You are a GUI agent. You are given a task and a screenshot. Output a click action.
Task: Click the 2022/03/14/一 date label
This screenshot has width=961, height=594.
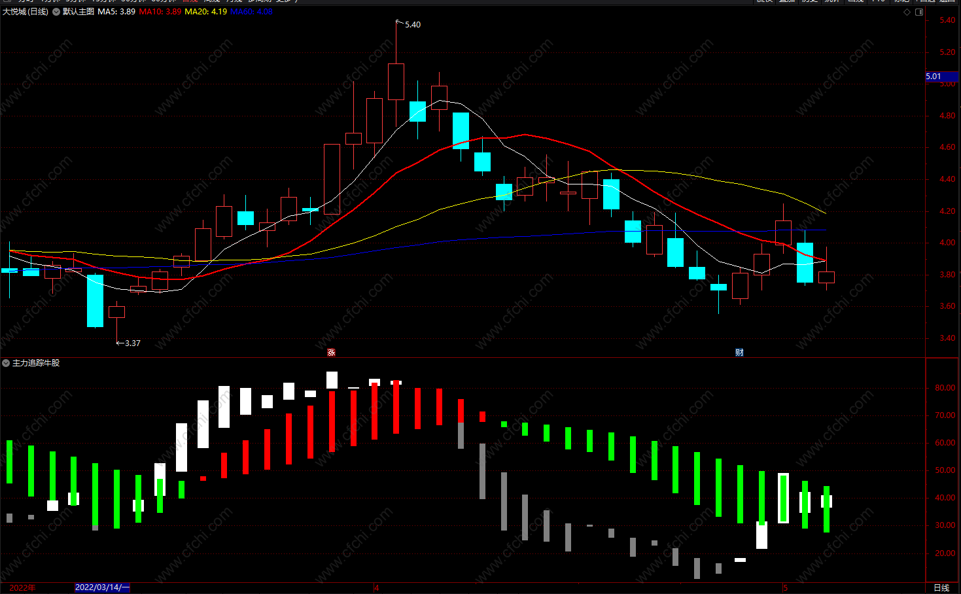pyautogui.click(x=103, y=587)
